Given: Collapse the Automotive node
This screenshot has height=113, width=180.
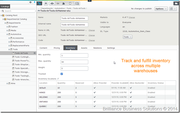Looking at the screenshot, I should (7, 34).
